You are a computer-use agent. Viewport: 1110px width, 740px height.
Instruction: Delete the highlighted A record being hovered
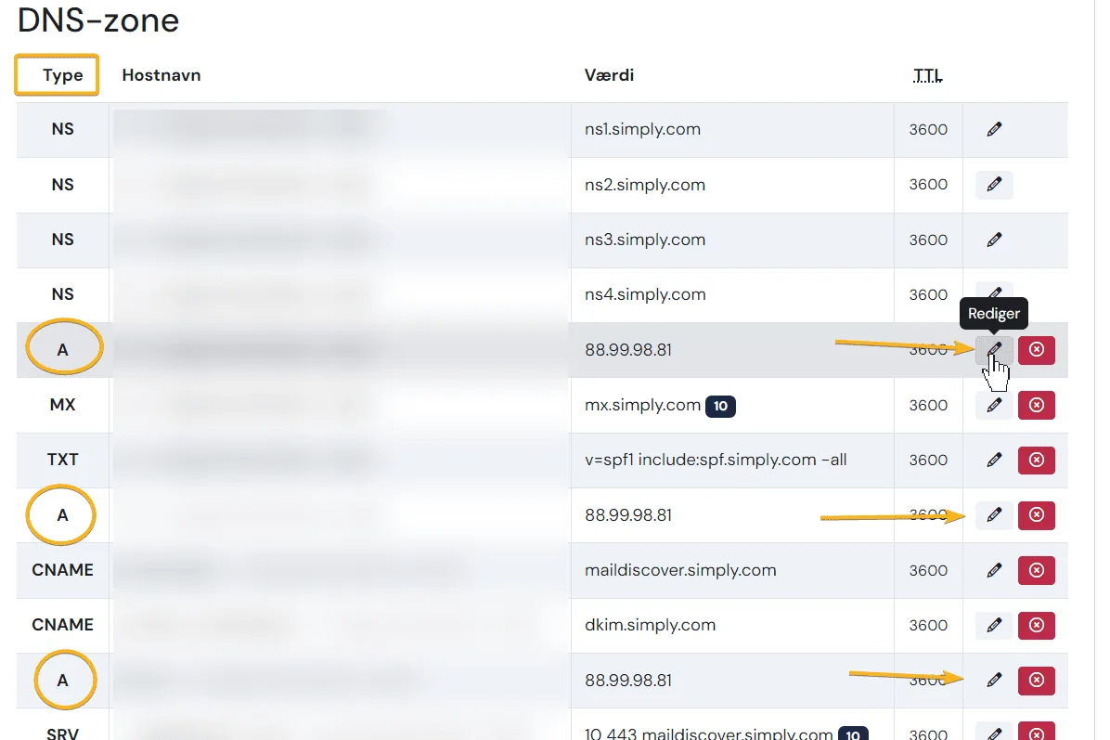[1037, 350]
